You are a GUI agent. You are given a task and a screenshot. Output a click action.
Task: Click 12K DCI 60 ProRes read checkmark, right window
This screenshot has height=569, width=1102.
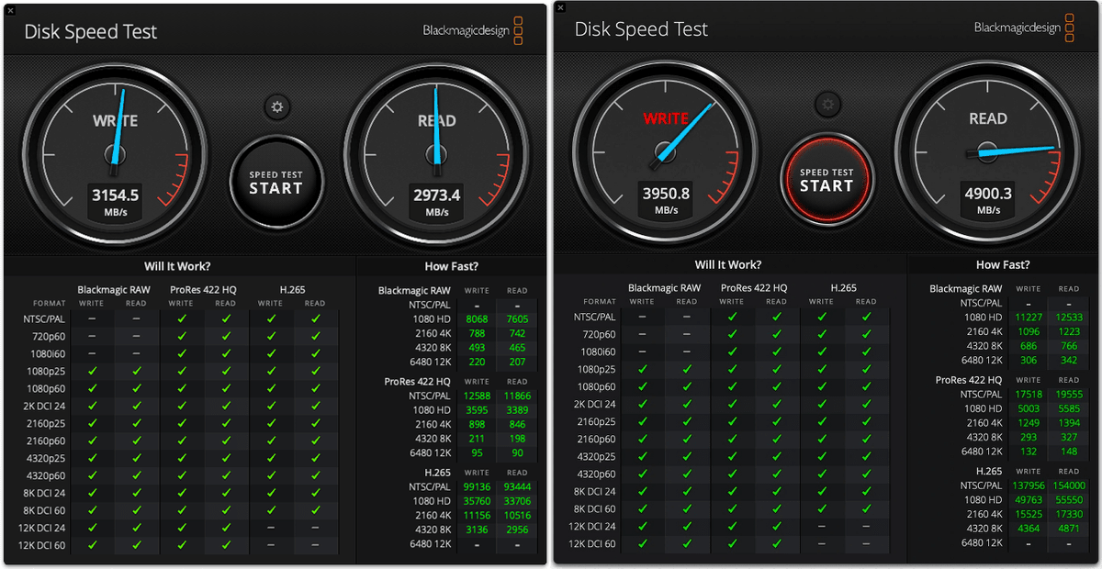[777, 544]
